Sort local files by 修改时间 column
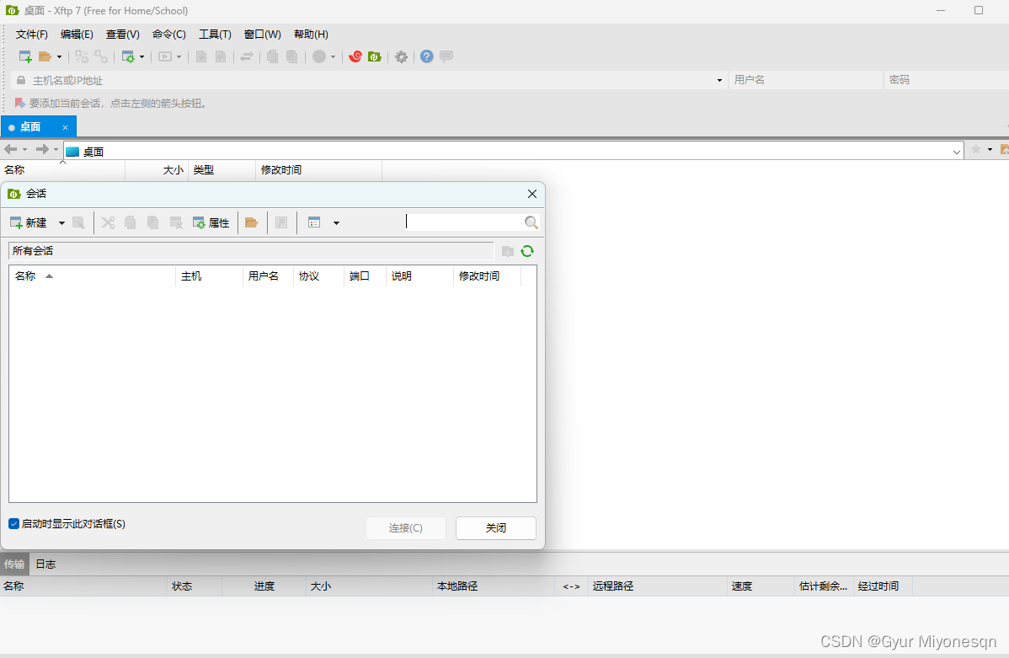Screen dimensions: 1009x658 tap(318, 170)
